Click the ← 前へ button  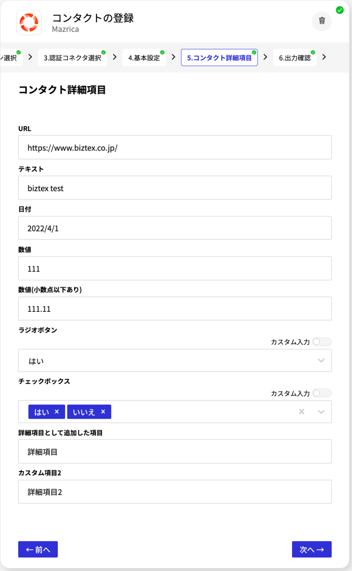click(x=38, y=549)
